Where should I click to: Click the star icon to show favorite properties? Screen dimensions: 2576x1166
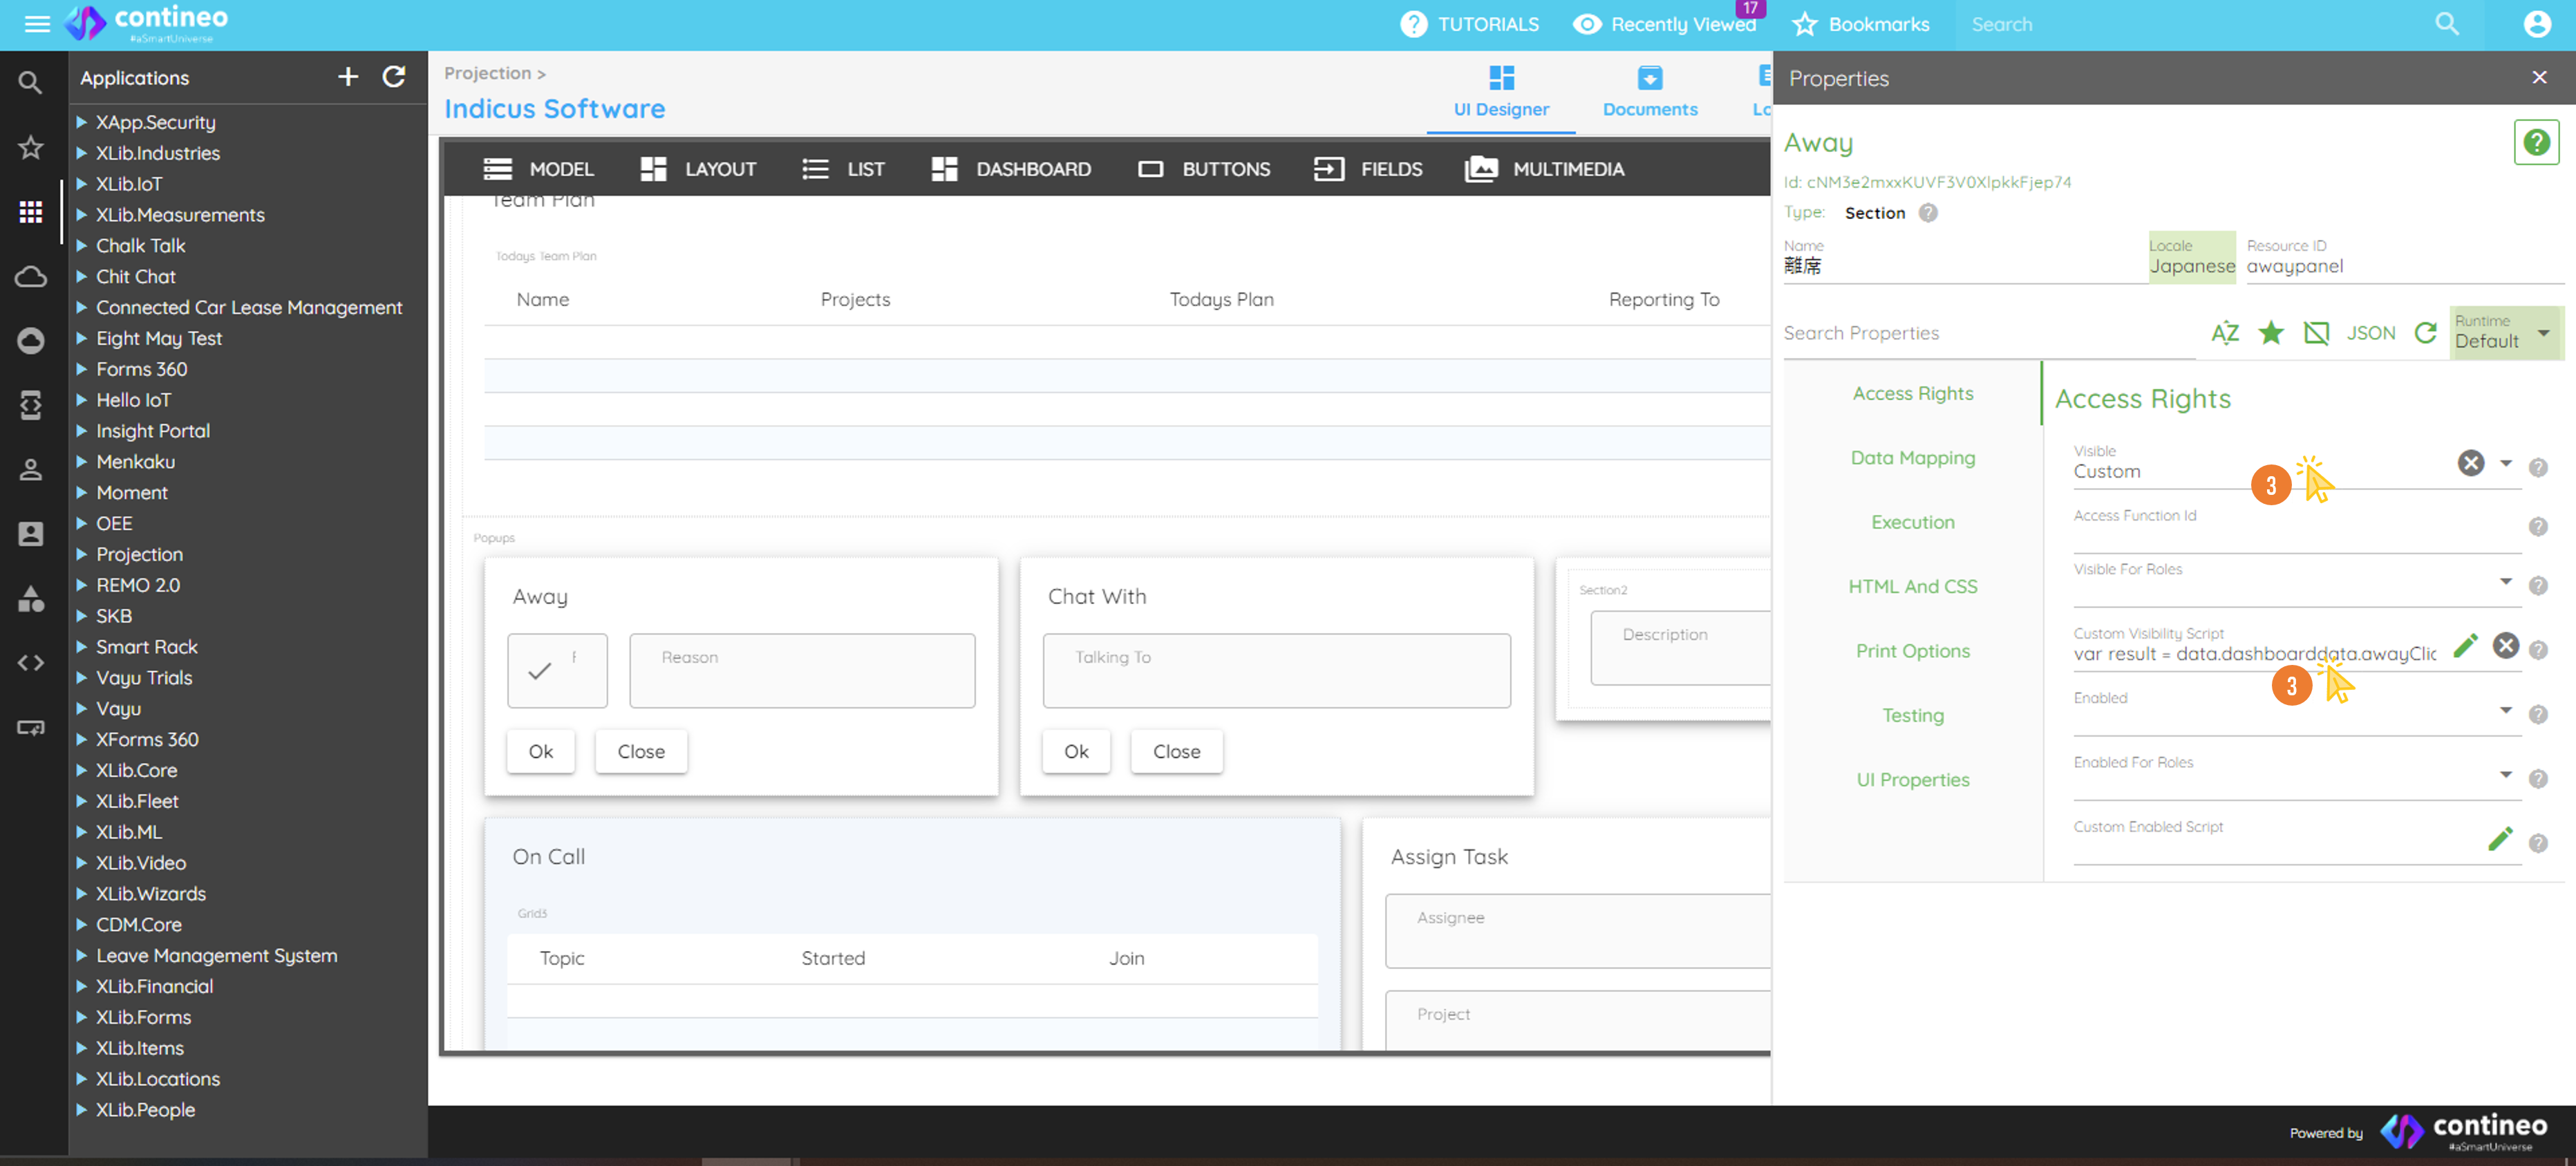coord(2271,332)
